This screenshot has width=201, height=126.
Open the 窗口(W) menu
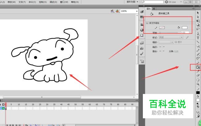(64, 2)
